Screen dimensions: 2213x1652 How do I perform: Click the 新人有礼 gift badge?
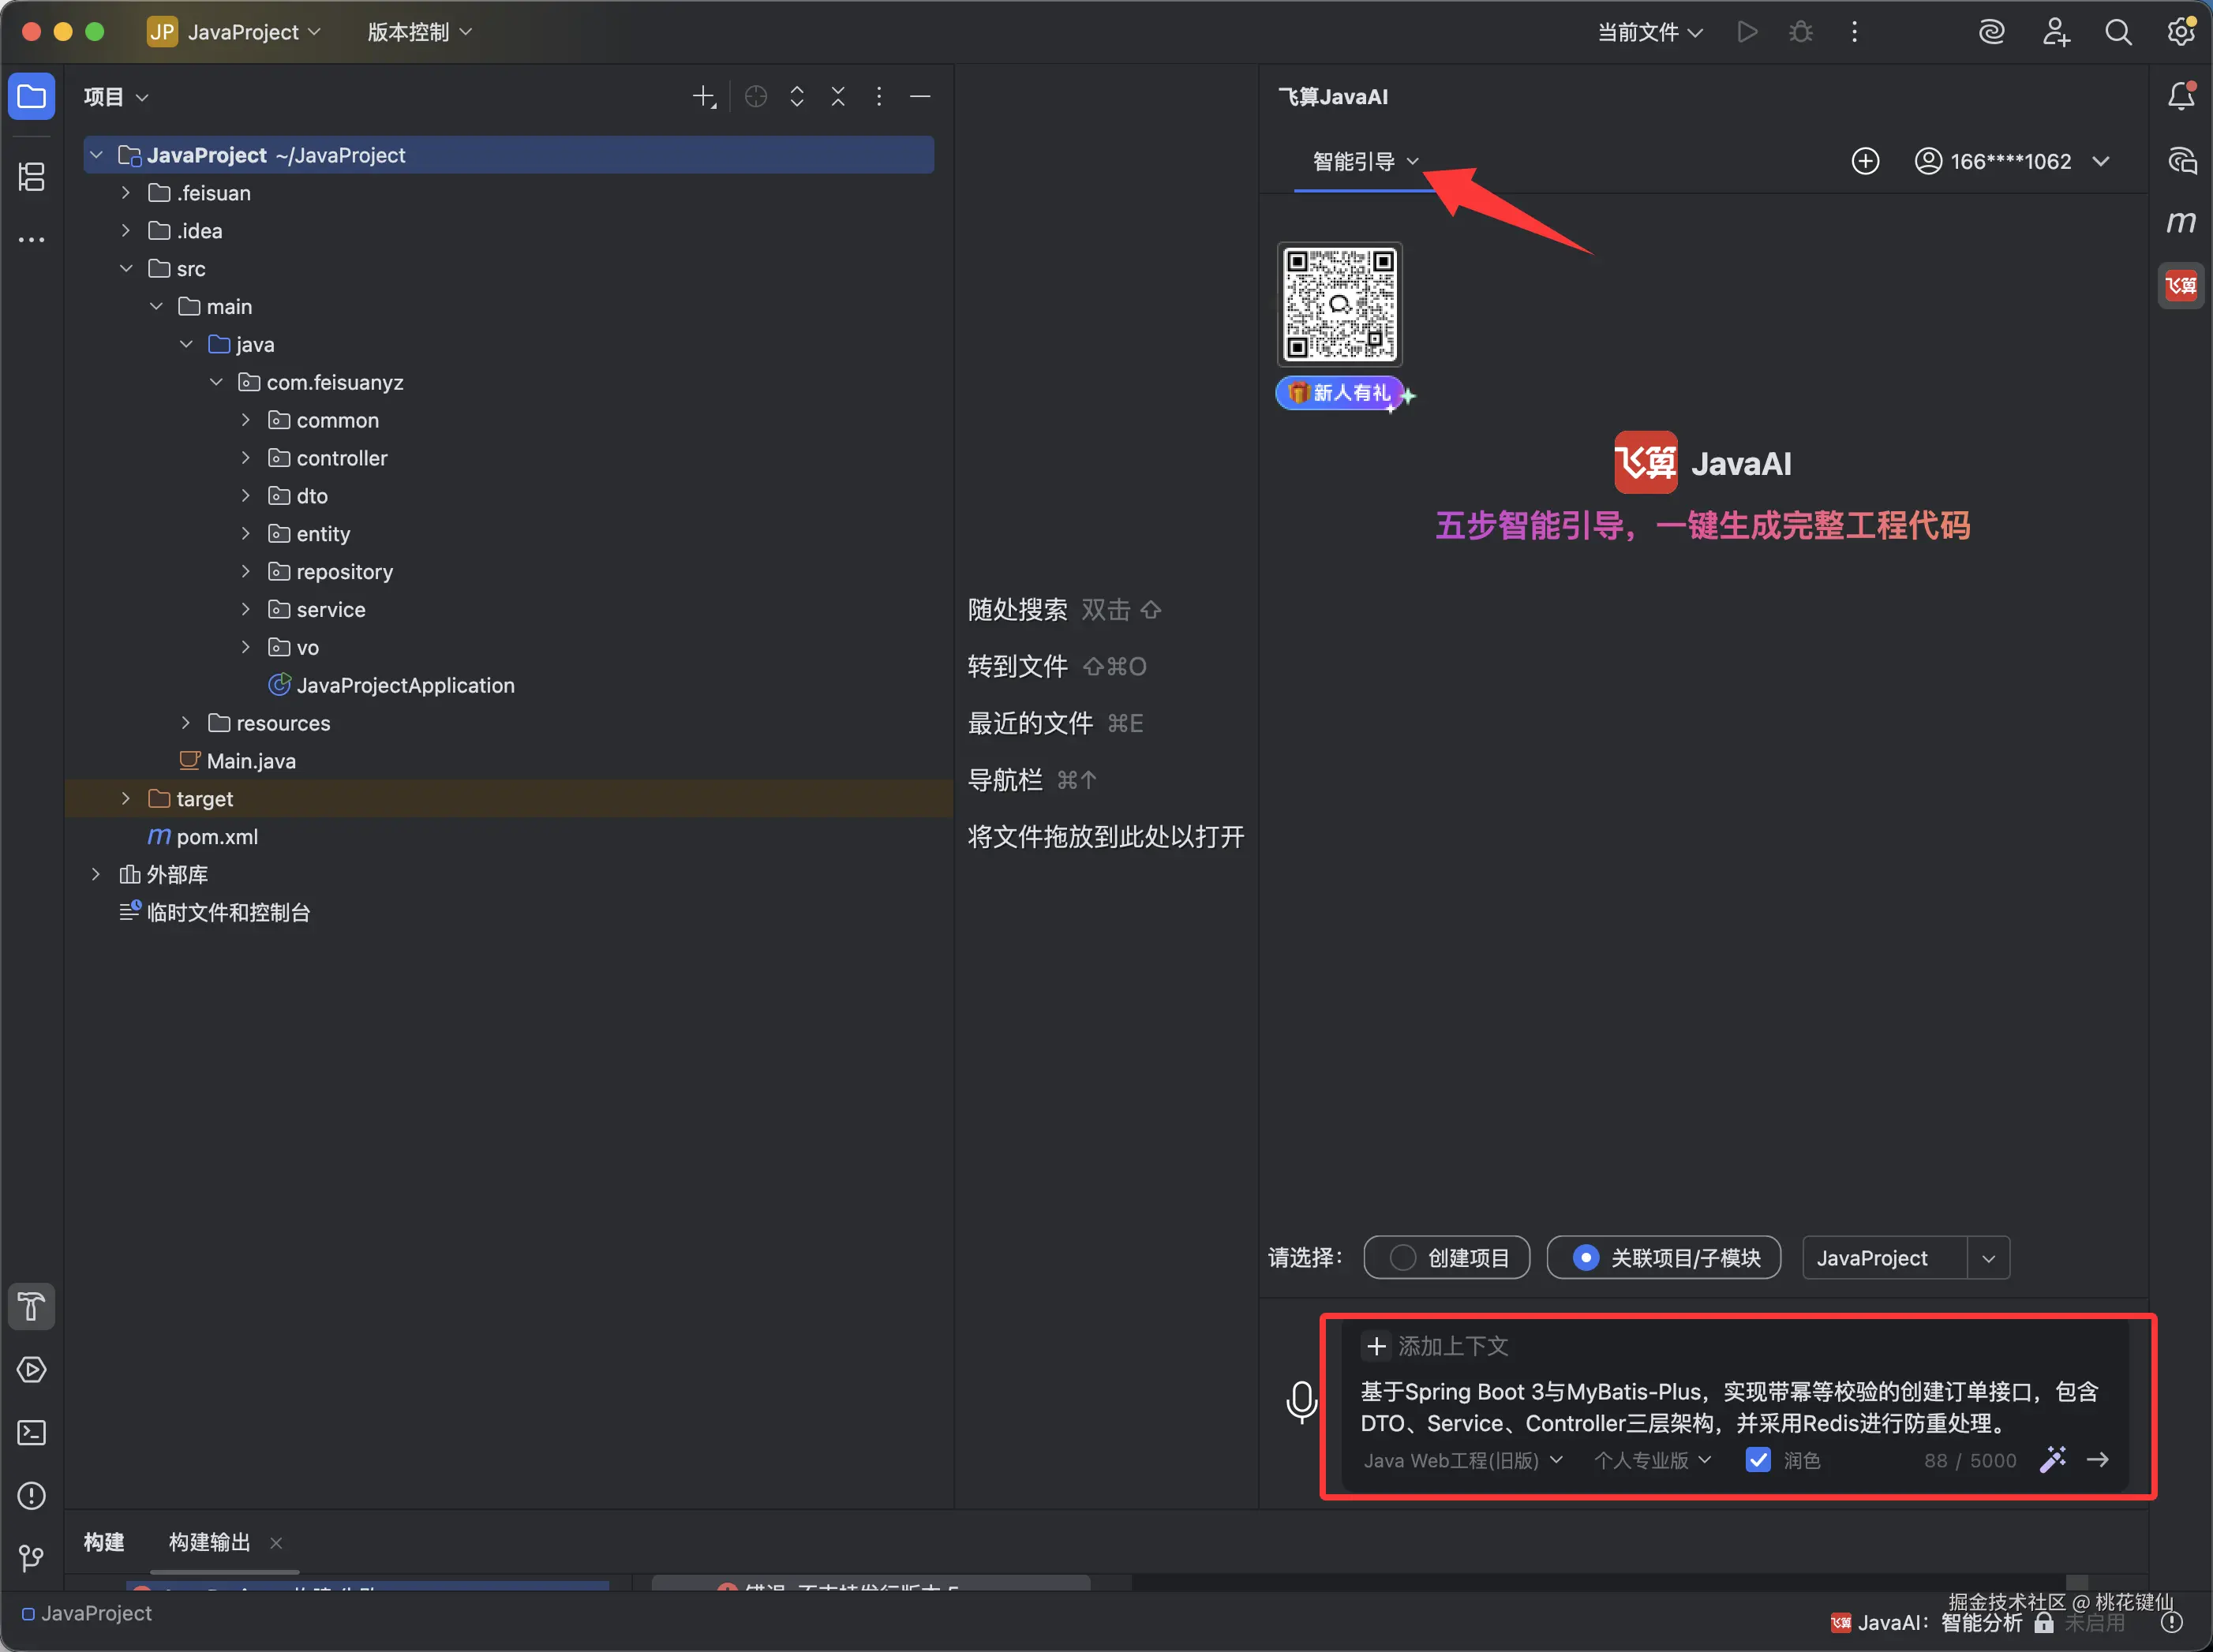(1341, 393)
